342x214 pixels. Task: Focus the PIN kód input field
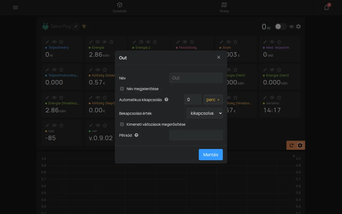pyautogui.click(x=196, y=135)
